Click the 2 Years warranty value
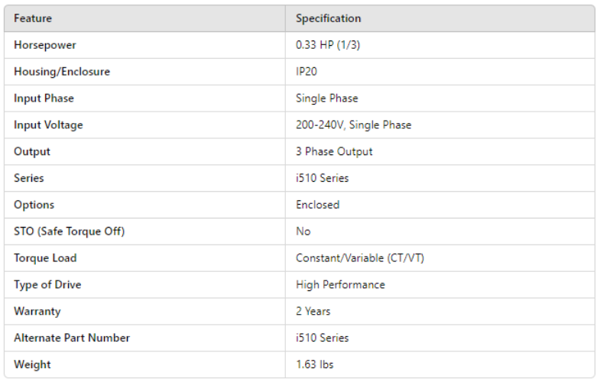 (x=313, y=312)
